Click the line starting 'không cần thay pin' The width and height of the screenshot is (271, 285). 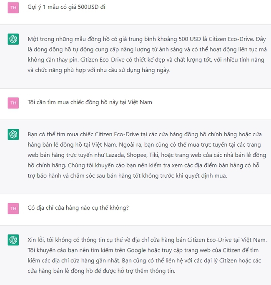click(x=146, y=60)
